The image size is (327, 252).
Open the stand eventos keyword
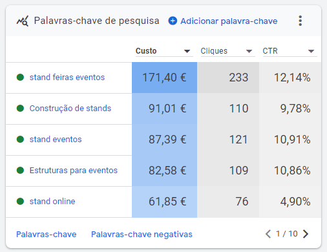pos(56,140)
